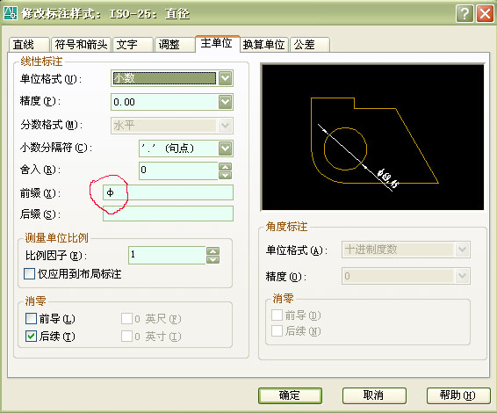Screen dimensions: 497x413
Task: Decrease 比例因子 with the down arrow
Action: click(x=213, y=260)
